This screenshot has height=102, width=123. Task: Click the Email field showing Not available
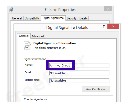[79, 73]
